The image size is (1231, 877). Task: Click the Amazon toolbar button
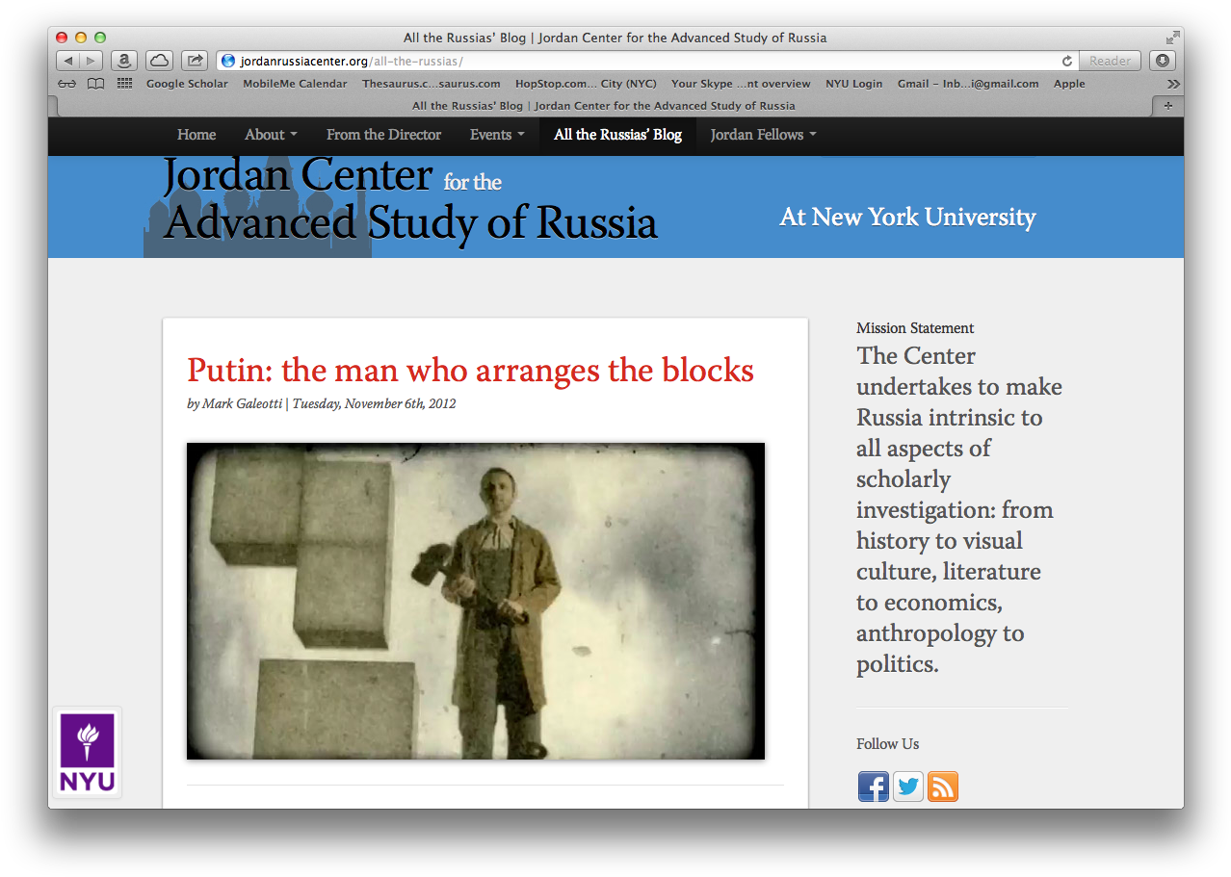point(123,61)
